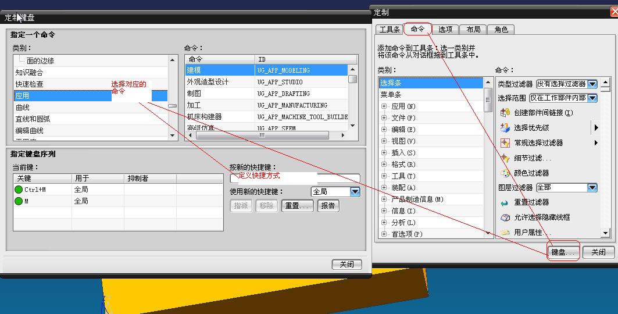The width and height of the screenshot is (618, 314).
Task: Expand the 编辑(E) tree node
Action: pos(384,129)
